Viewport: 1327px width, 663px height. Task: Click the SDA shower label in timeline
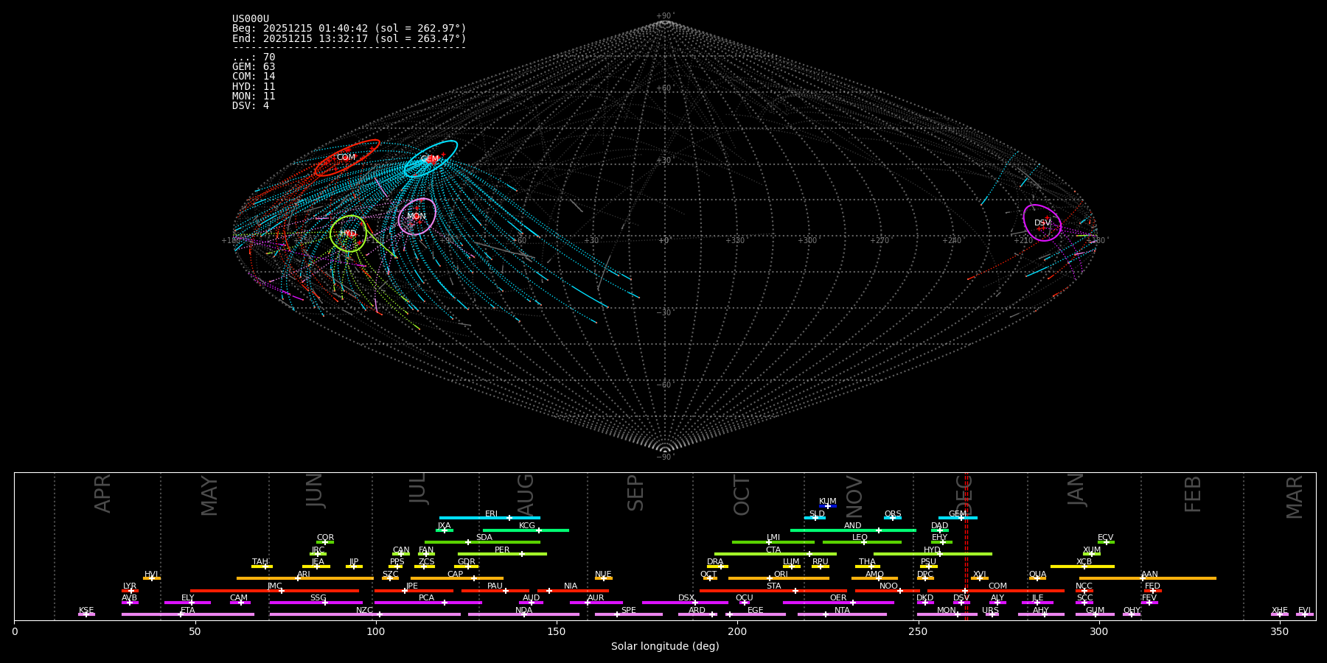click(x=484, y=538)
